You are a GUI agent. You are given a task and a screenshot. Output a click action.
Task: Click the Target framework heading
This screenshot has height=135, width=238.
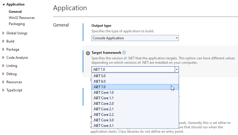[x=106, y=53]
